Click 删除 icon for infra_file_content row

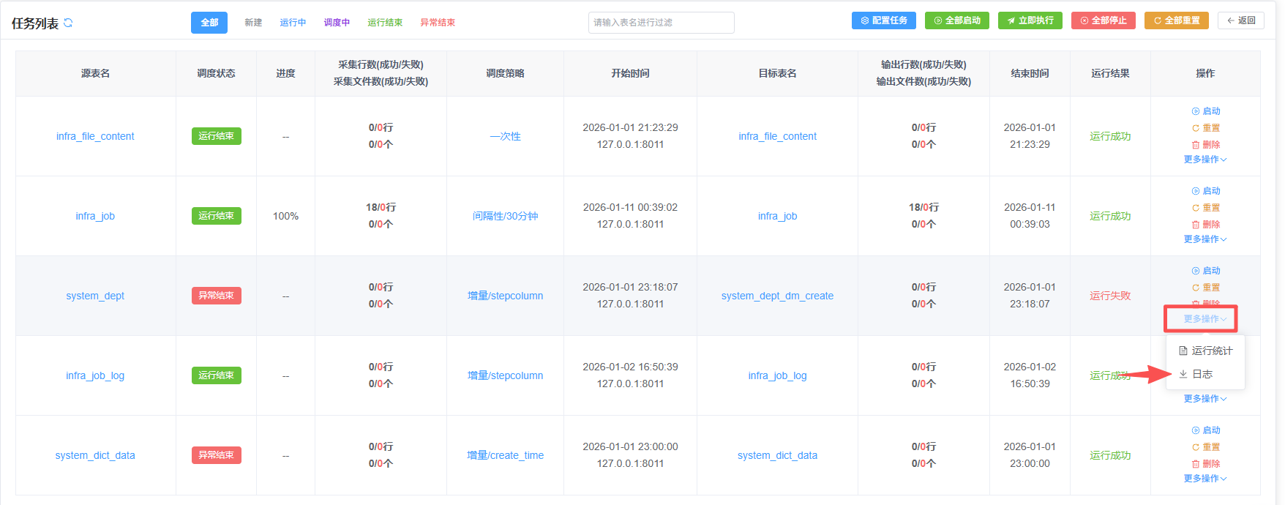[x=1196, y=145]
